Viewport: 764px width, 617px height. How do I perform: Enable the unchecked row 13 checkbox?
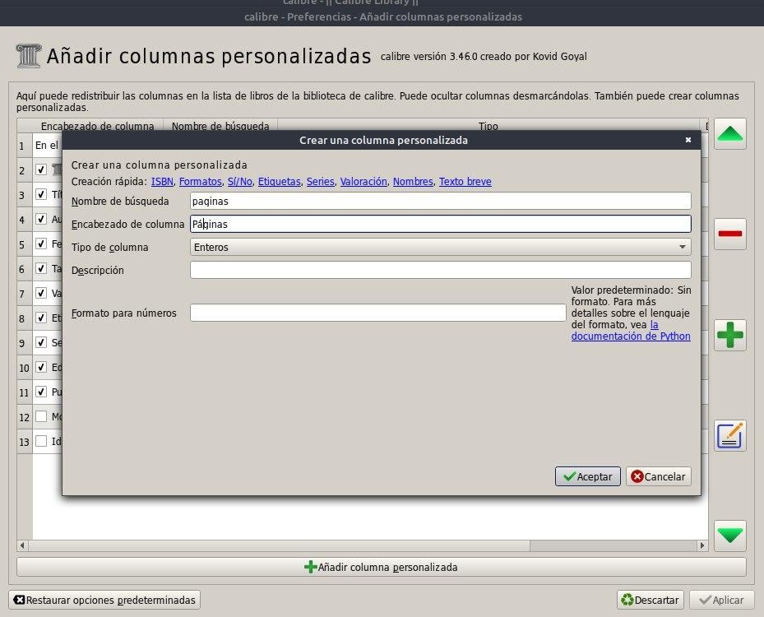pos(41,441)
